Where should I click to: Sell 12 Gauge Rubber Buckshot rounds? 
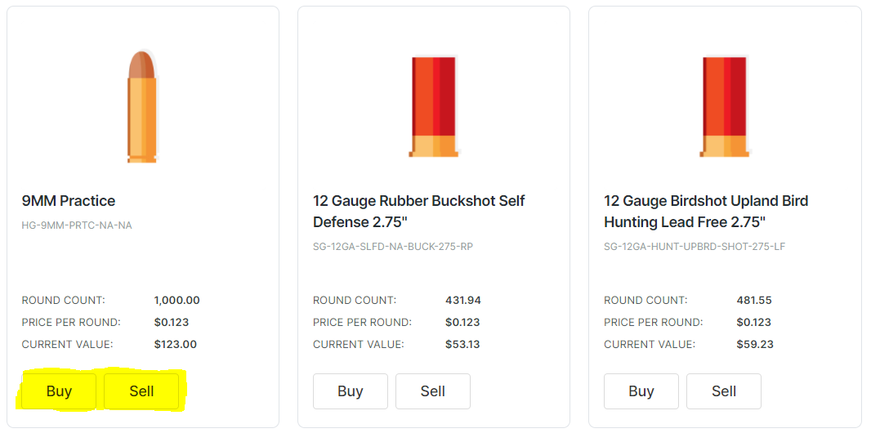[432, 391]
